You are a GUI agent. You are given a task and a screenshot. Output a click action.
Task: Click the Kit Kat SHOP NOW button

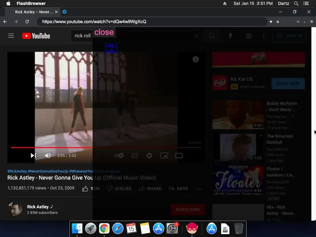288,83
